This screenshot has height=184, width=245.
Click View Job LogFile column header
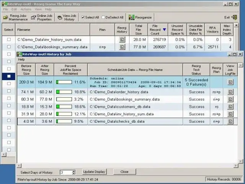230,70
